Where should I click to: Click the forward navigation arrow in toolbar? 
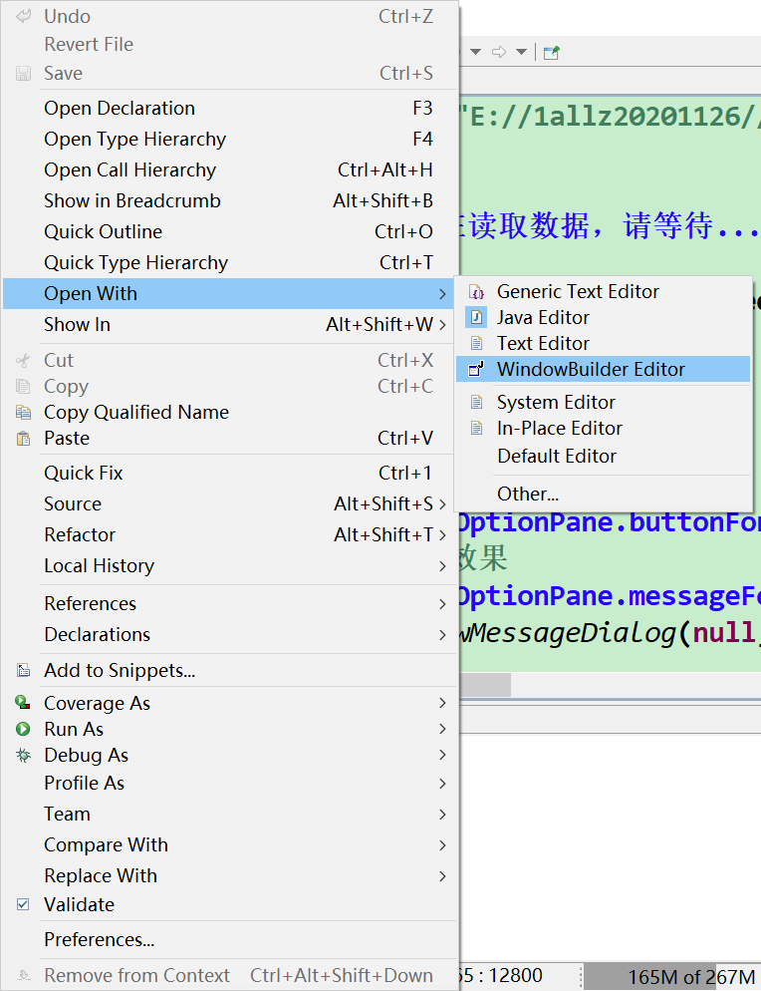(499, 52)
